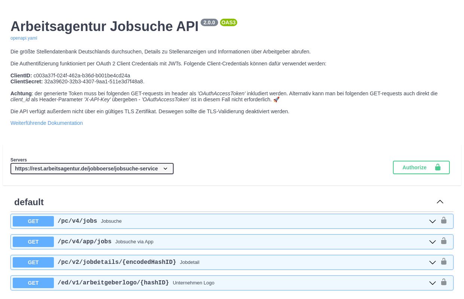Click the 'Unternehmen Logo' description
Viewport: 464px width, 299px height.
(193, 283)
